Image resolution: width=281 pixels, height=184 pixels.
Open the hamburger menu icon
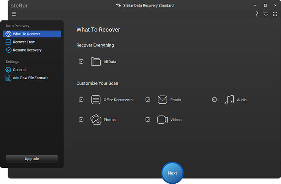click(14, 14)
